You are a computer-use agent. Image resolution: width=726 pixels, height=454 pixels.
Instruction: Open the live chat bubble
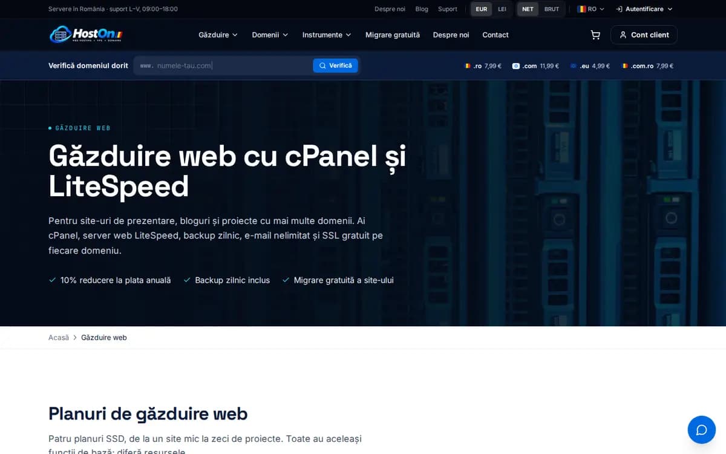702,430
